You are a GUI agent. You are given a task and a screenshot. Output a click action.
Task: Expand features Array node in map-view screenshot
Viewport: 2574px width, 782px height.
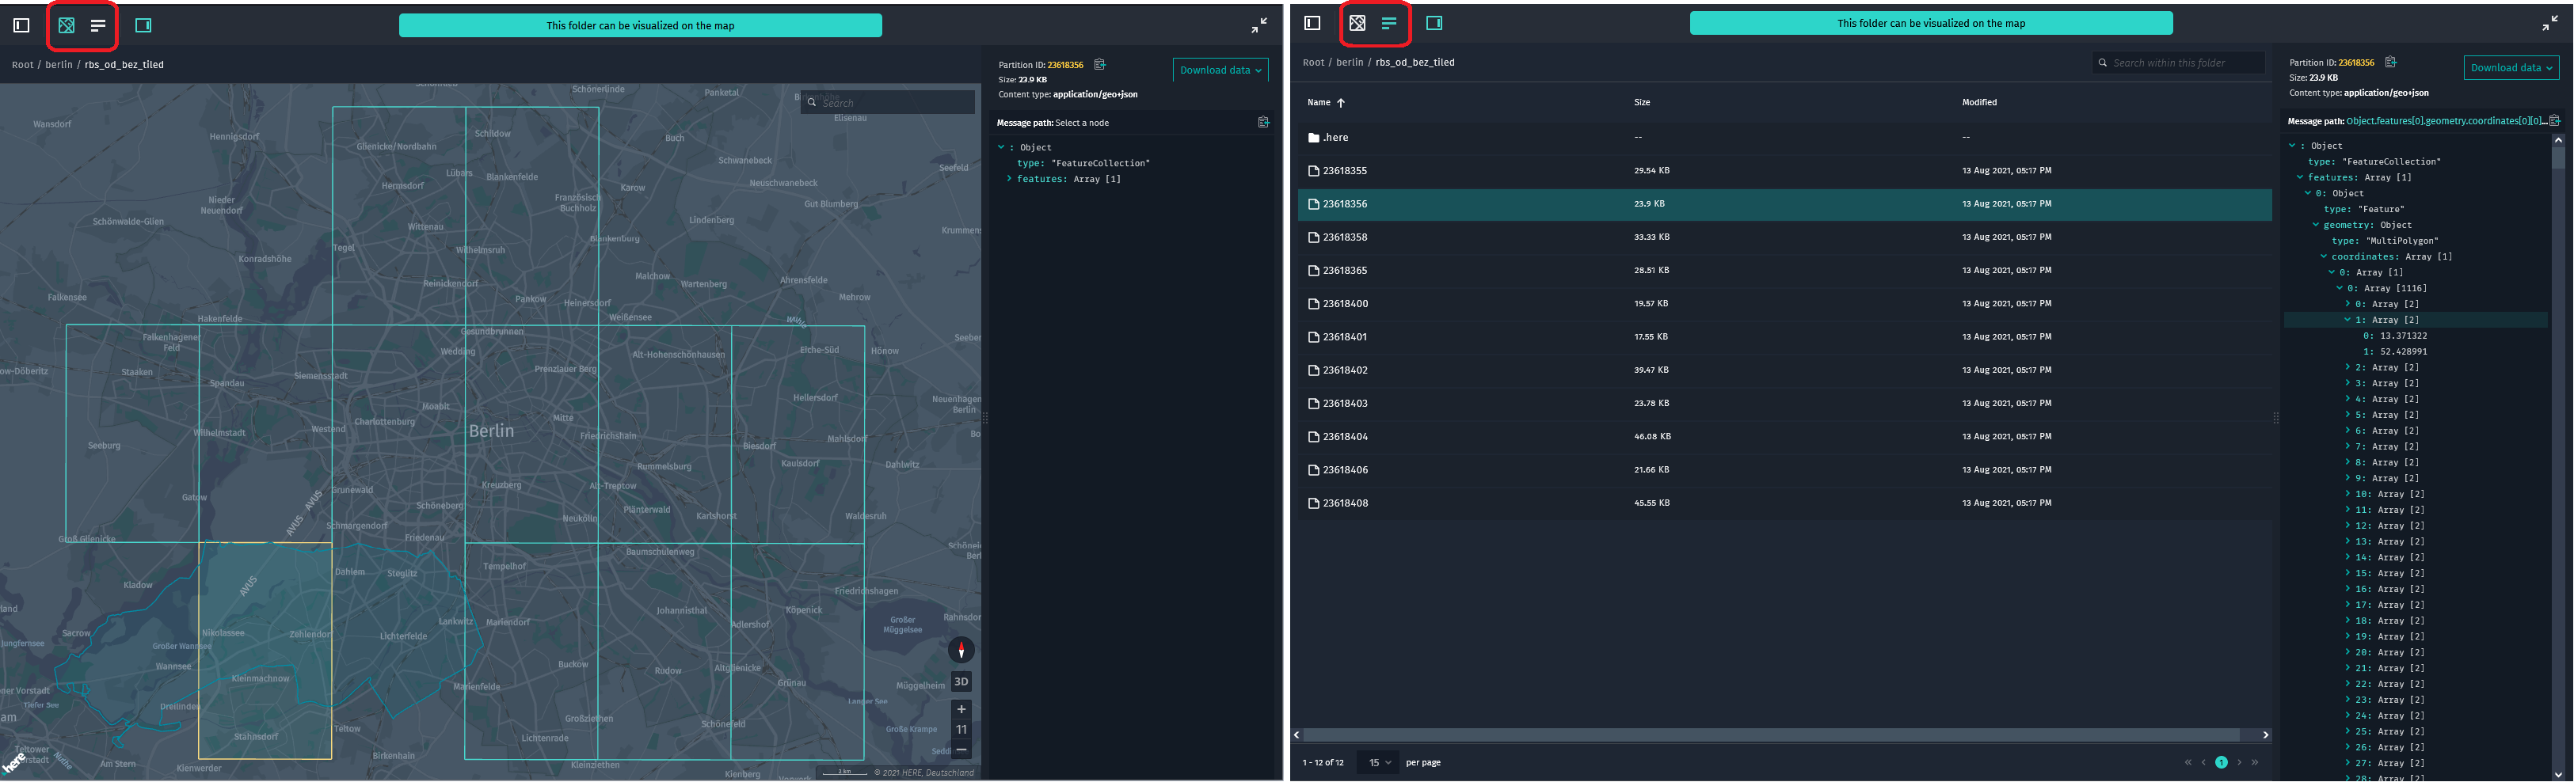1009,179
